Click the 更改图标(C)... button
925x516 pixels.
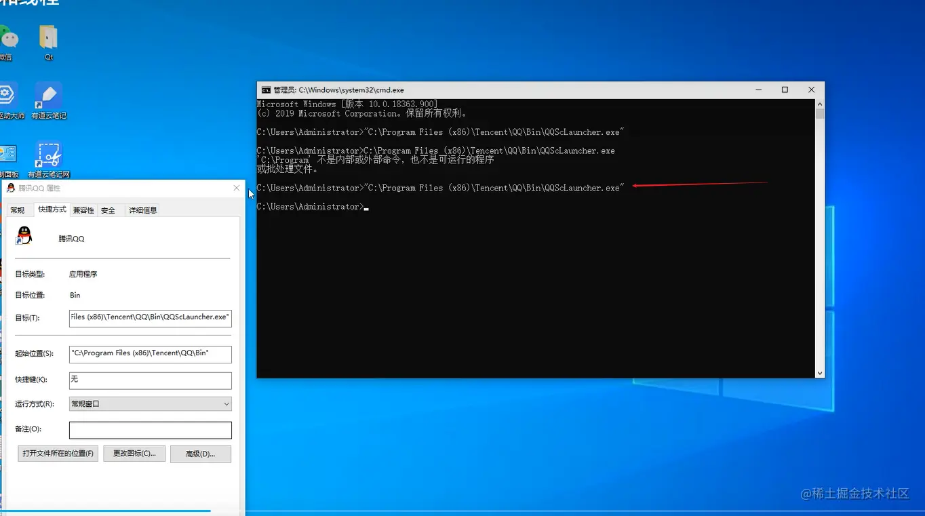point(134,454)
